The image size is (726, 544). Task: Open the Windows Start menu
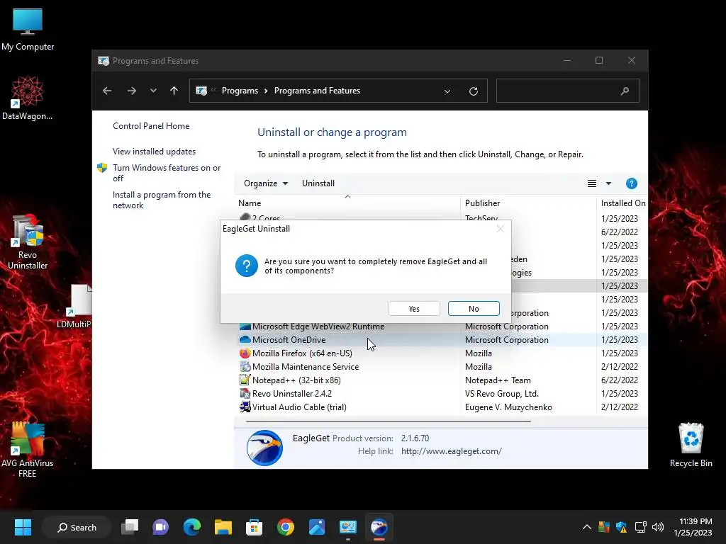pyautogui.click(x=23, y=527)
